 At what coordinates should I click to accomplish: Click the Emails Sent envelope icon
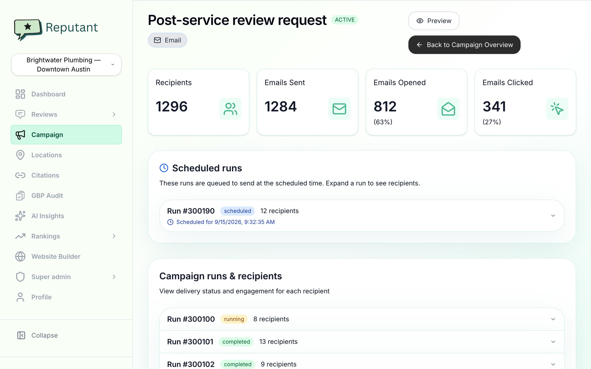click(x=339, y=109)
